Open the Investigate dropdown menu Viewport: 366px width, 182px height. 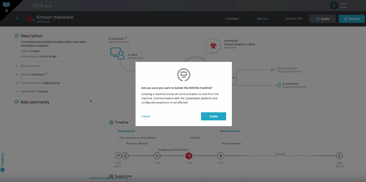234,19
